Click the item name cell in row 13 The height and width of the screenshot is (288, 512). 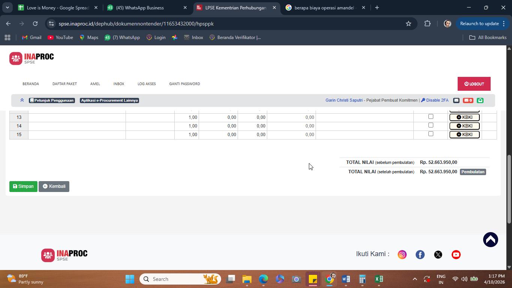pos(77,117)
